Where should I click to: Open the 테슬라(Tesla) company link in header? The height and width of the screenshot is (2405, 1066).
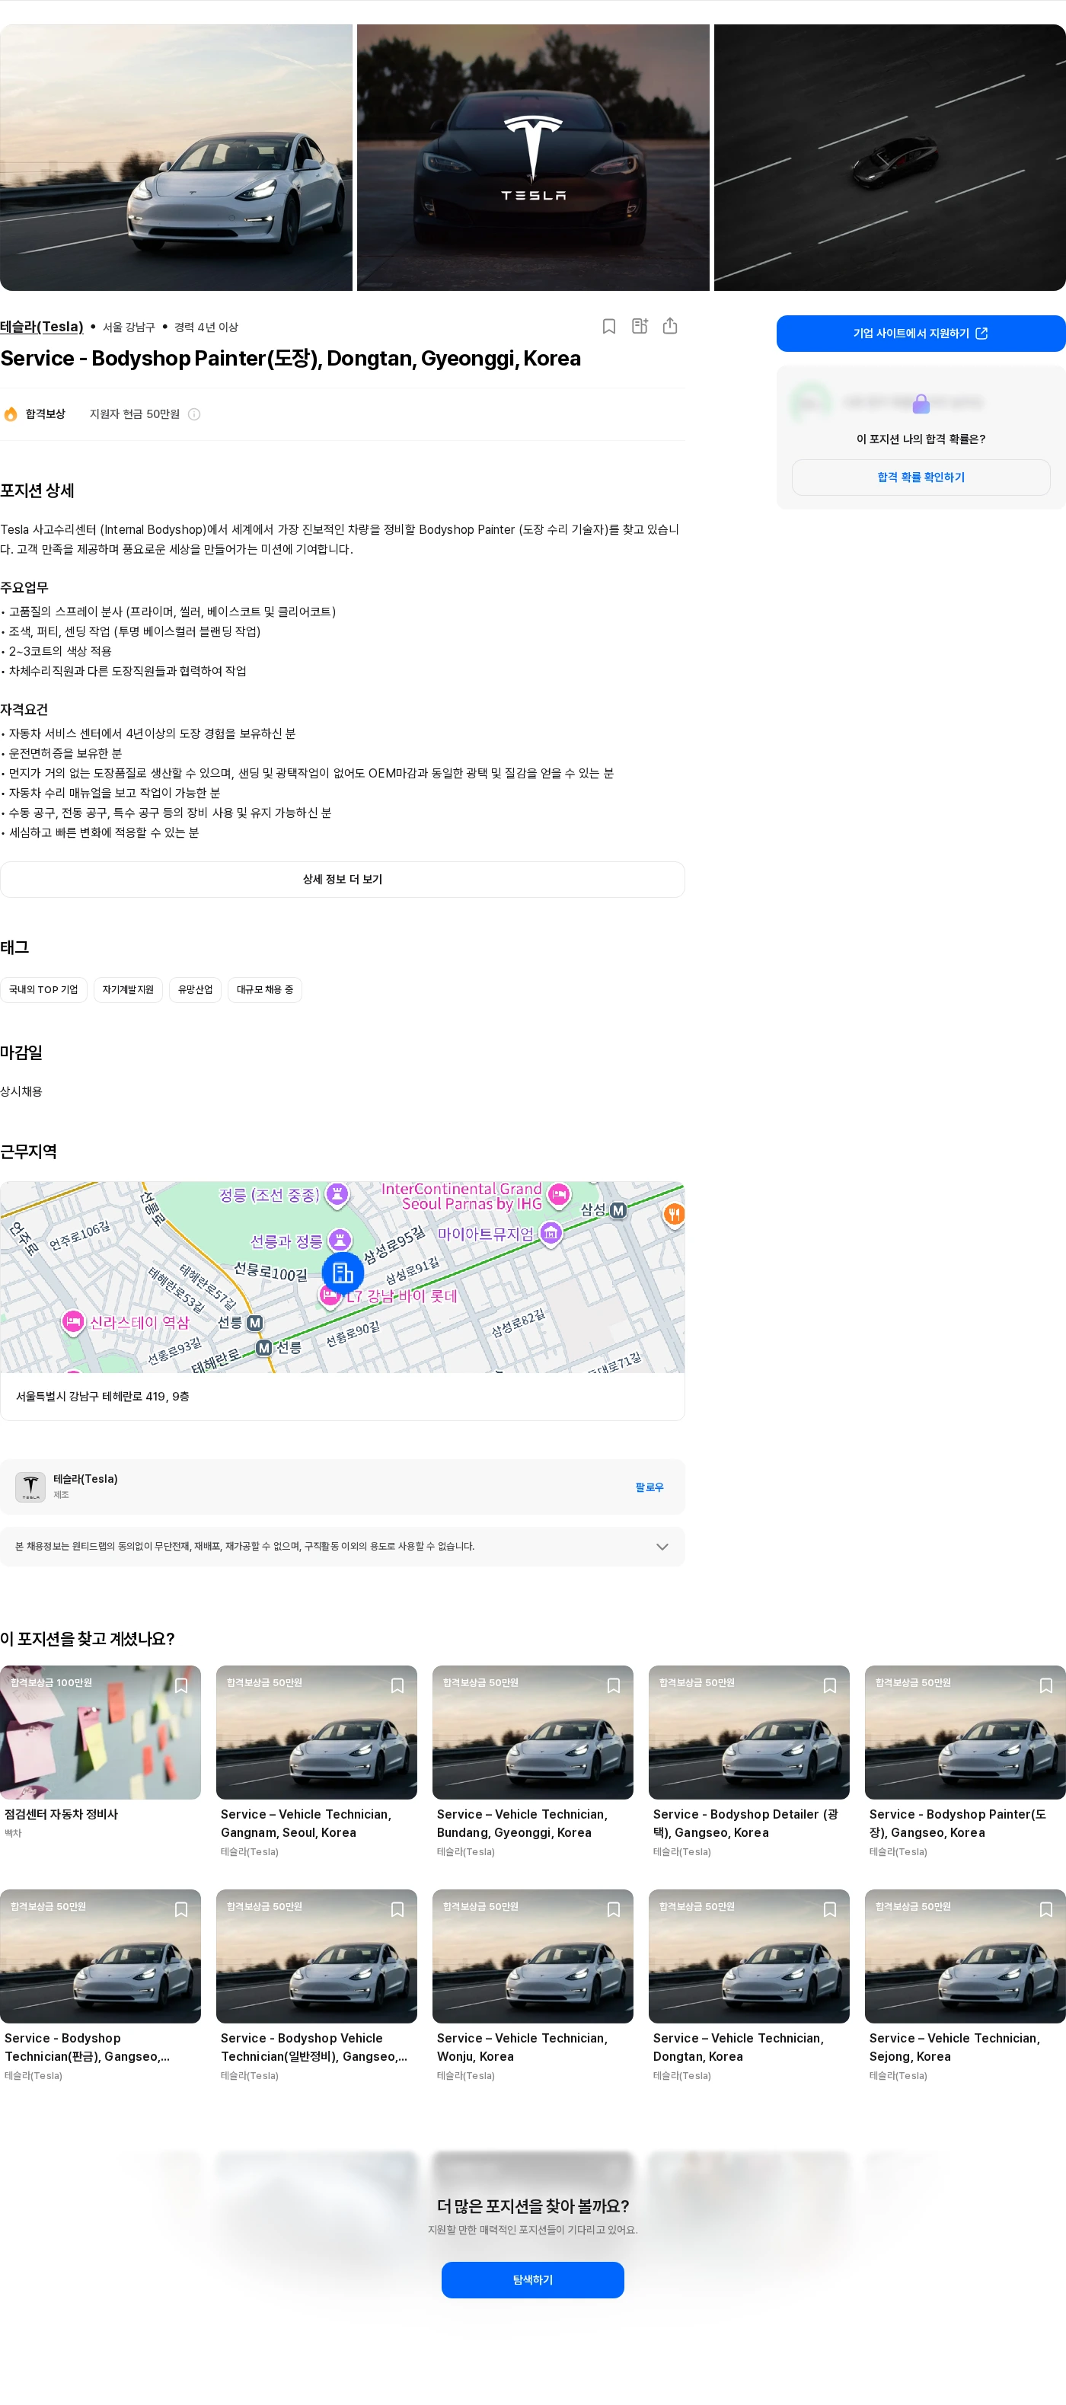(x=42, y=327)
